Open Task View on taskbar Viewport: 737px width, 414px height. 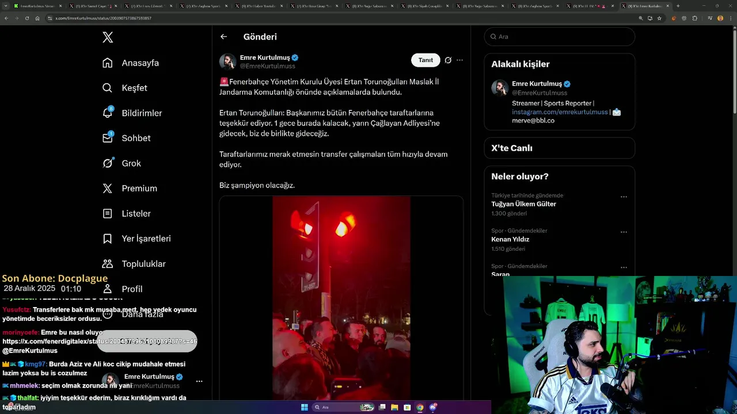coord(382,407)
